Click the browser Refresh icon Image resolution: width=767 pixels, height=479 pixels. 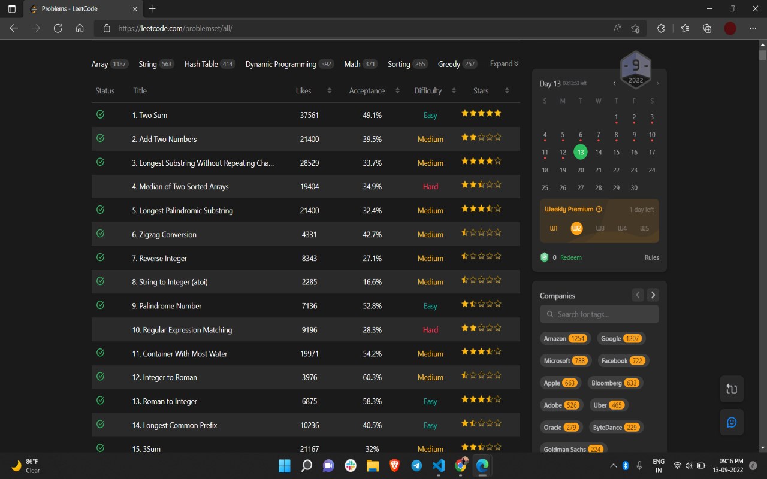[x=58, y=28]
